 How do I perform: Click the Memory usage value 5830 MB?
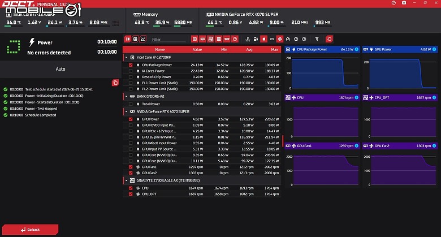[x=183, y=23]
